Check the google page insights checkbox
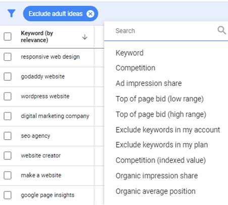This screenshot has width=228, height=205. (8, 195)
